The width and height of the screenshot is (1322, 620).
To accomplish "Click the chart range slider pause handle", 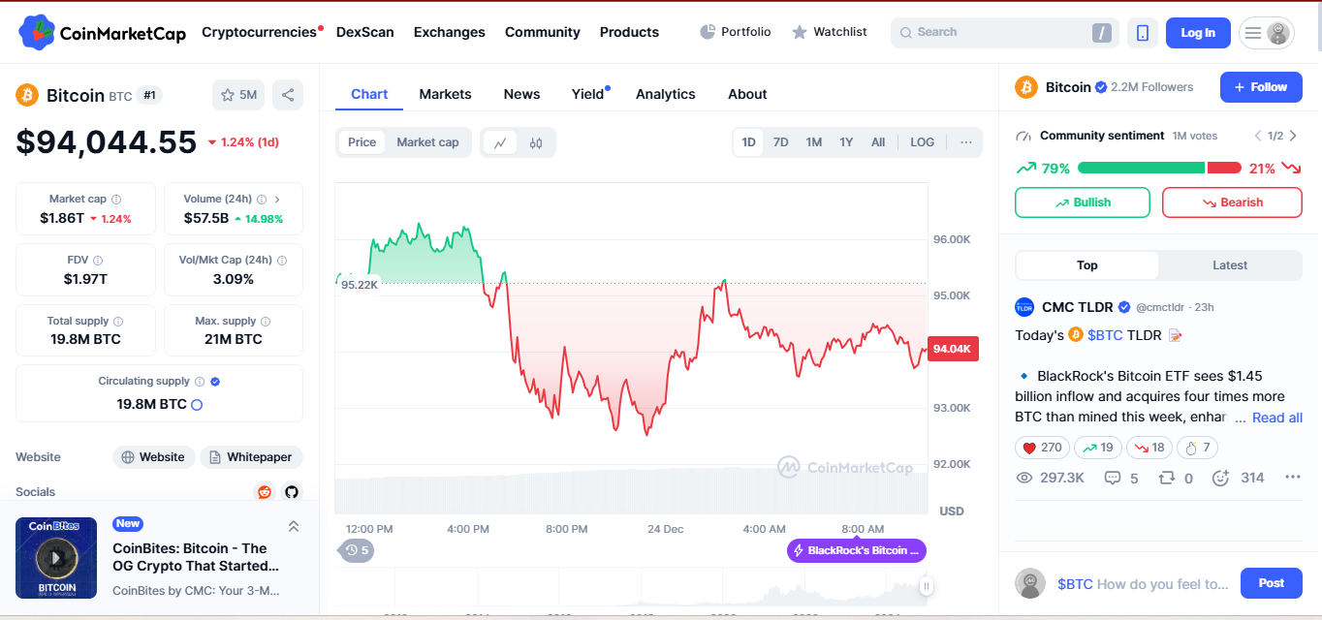I will 927,586.
